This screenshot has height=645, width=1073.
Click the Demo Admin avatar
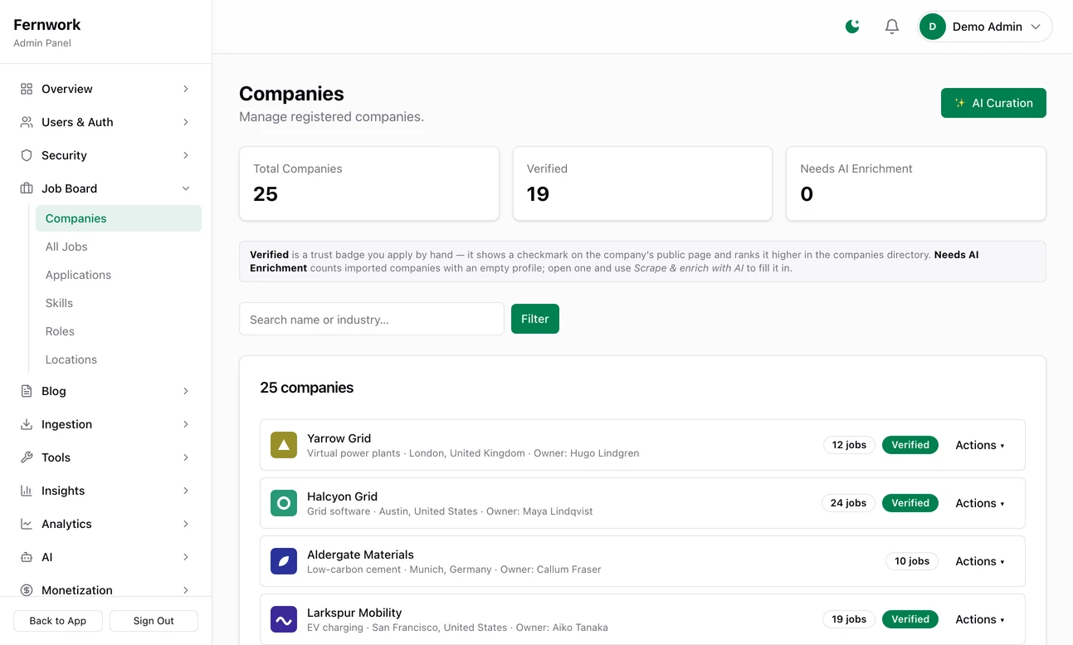pyautogui.click(x=933, y=27)
